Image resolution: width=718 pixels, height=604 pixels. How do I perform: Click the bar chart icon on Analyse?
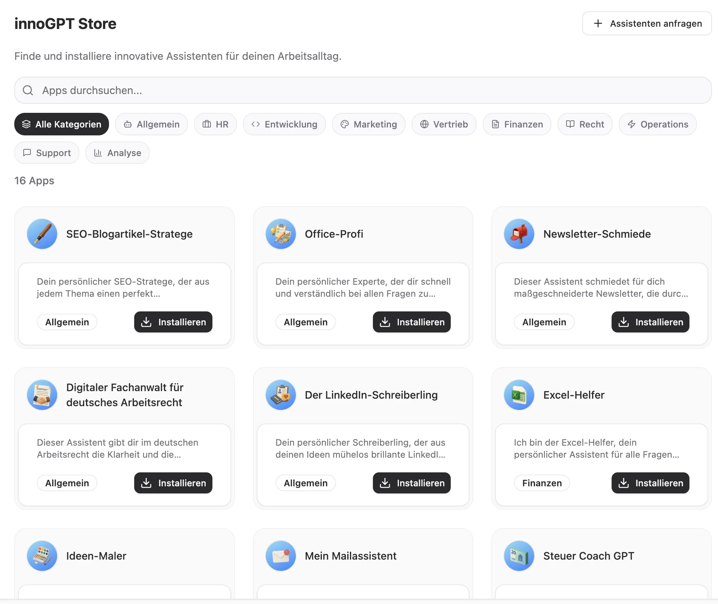tap(98, 153)
